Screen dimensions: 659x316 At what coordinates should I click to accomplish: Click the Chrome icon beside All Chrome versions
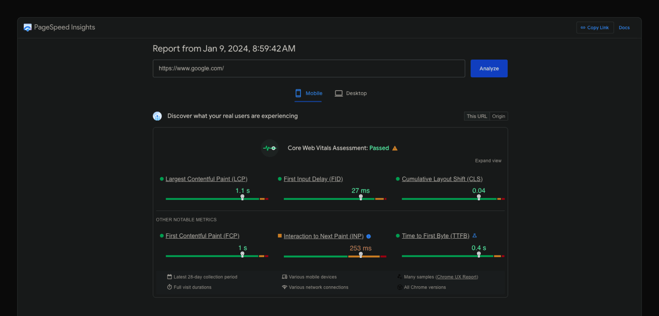[400, 287]
